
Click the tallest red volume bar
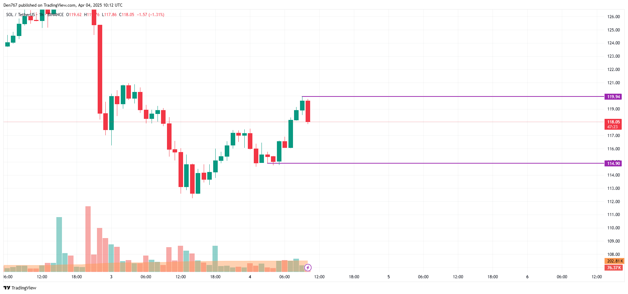point(88,238)
